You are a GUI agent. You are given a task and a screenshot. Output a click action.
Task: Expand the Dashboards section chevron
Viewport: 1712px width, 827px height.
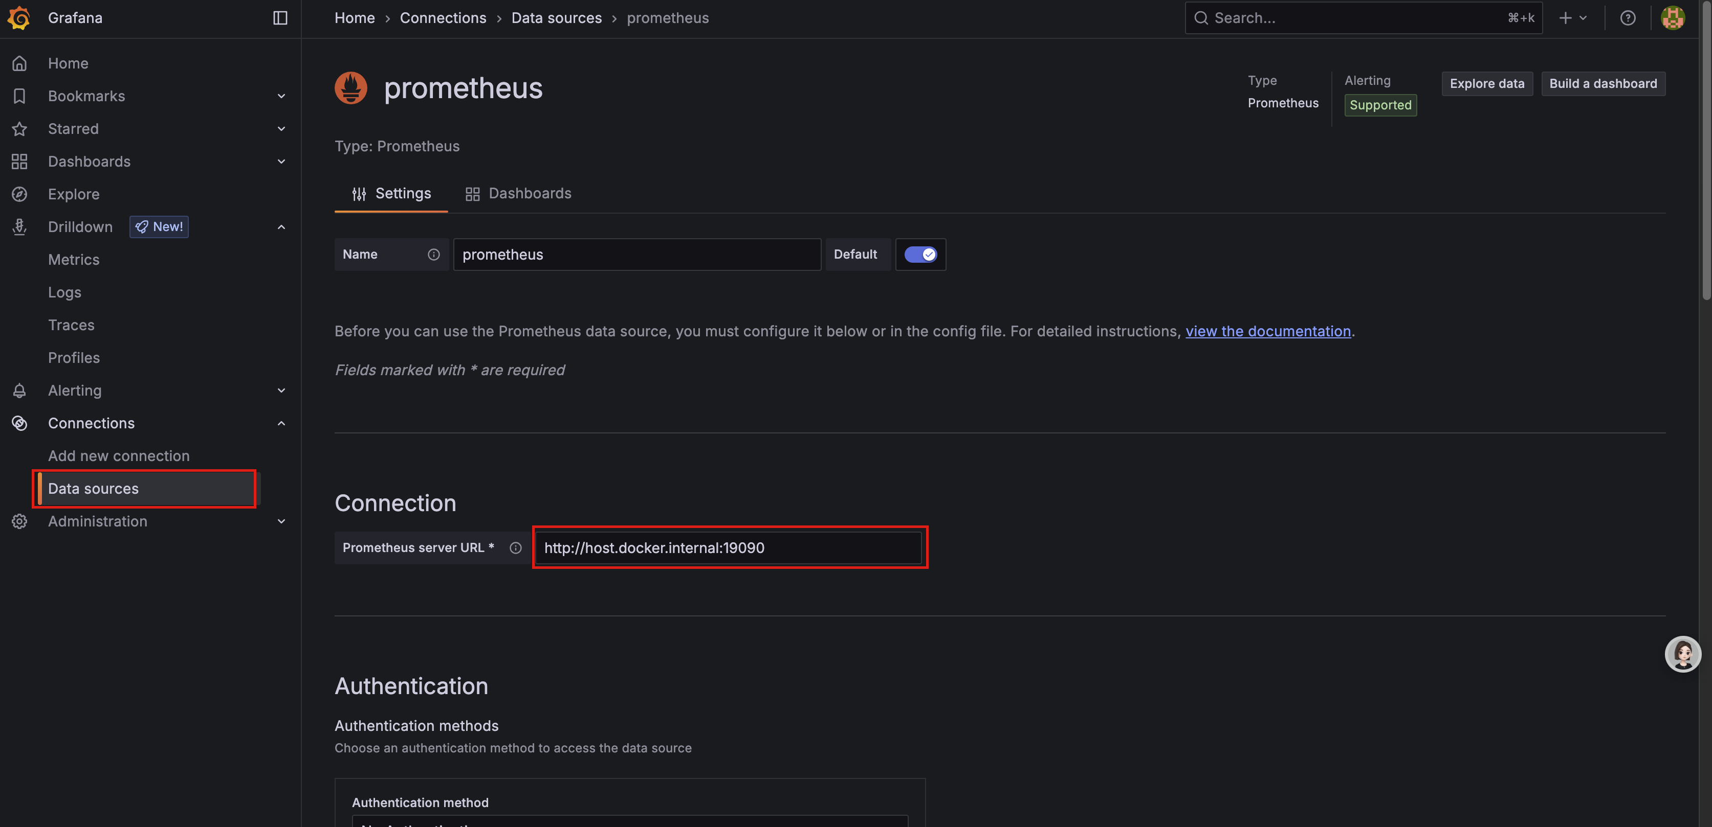pos(281,162)
